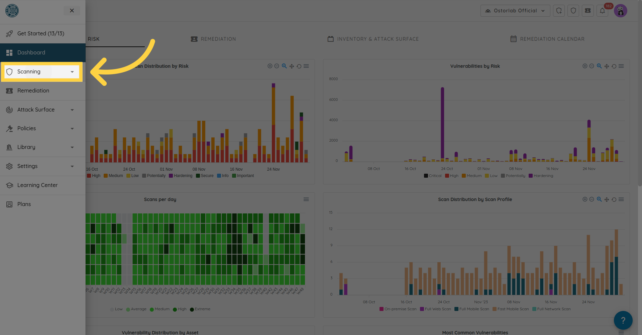Go to Plans in the sidebar
The width and height of the screenshot is (642, 335).
24,204
